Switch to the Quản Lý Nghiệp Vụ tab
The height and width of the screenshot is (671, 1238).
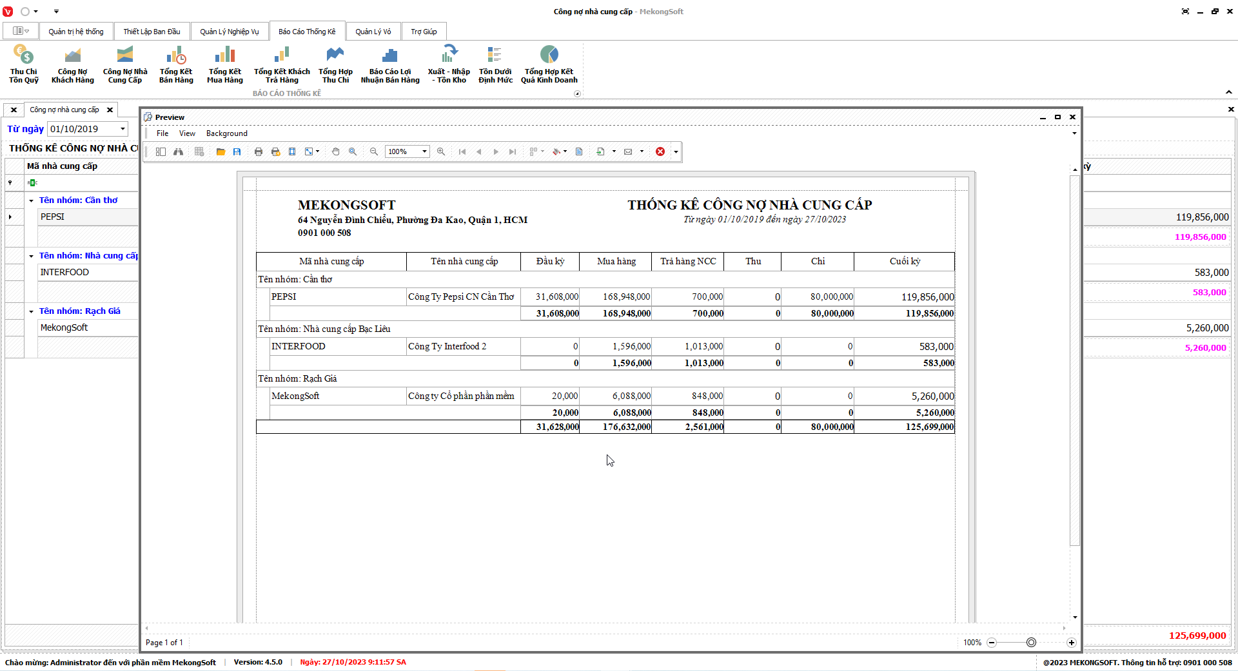click(x=229, y=32)
